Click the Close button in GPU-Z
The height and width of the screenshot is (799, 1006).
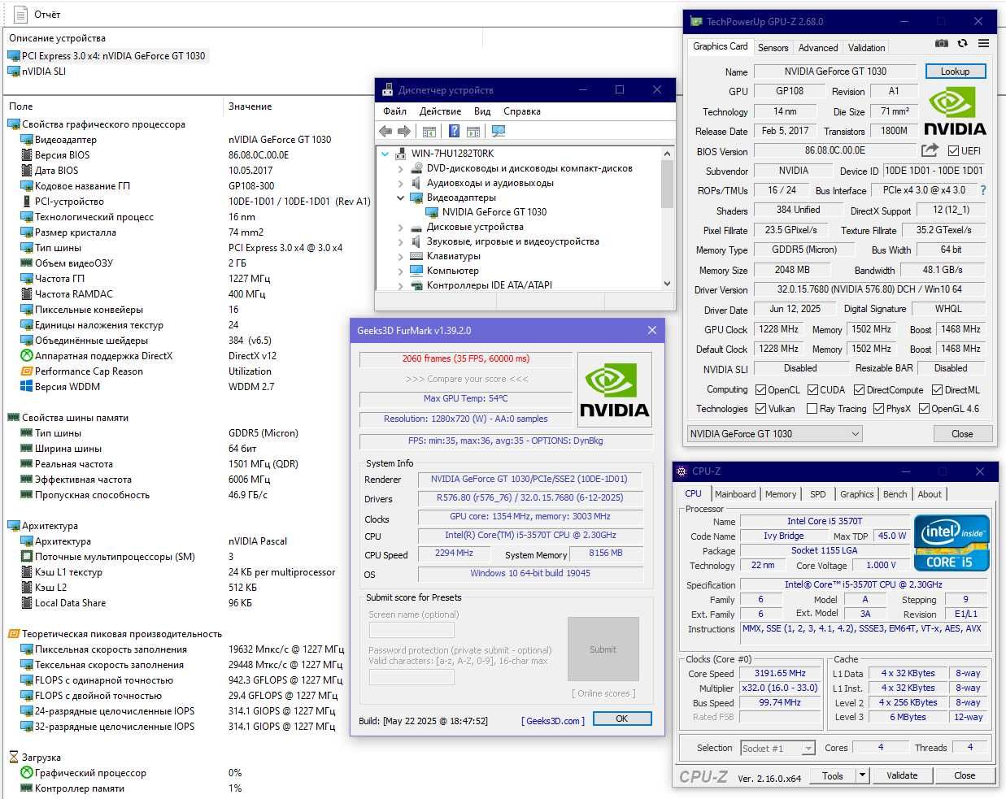(x=962, y=434)
